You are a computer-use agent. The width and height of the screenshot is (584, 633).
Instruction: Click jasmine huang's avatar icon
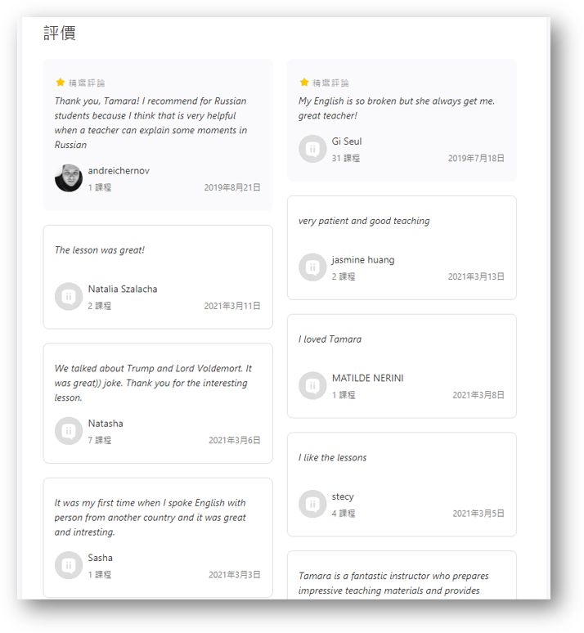312,267
